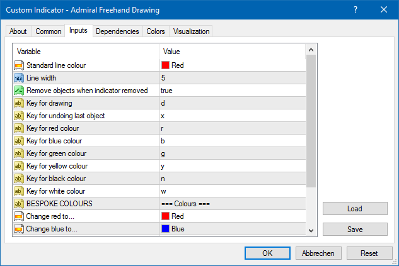Screen dimensions: 399x266
Task: Click the vertical scrollbar thumb of the inputs list
Action: [x=311, y=121]
